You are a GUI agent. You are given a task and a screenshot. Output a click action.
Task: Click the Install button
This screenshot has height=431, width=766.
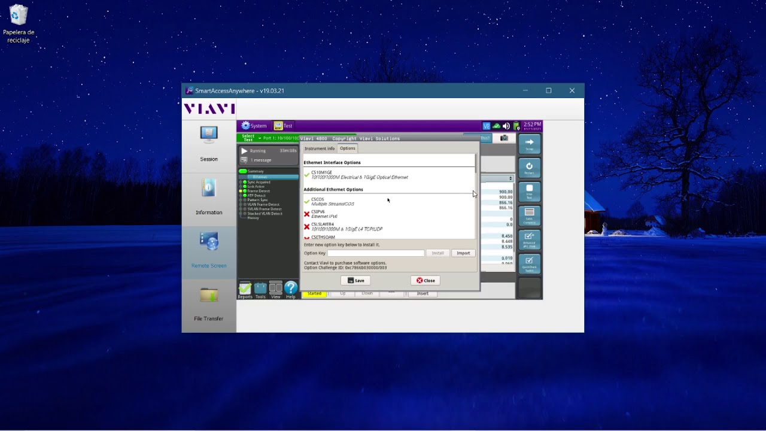tap(438, 253)
